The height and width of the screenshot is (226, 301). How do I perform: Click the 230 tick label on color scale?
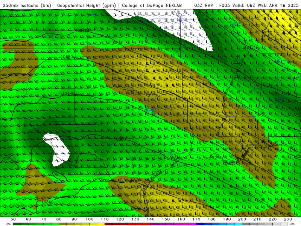(288, 219)
